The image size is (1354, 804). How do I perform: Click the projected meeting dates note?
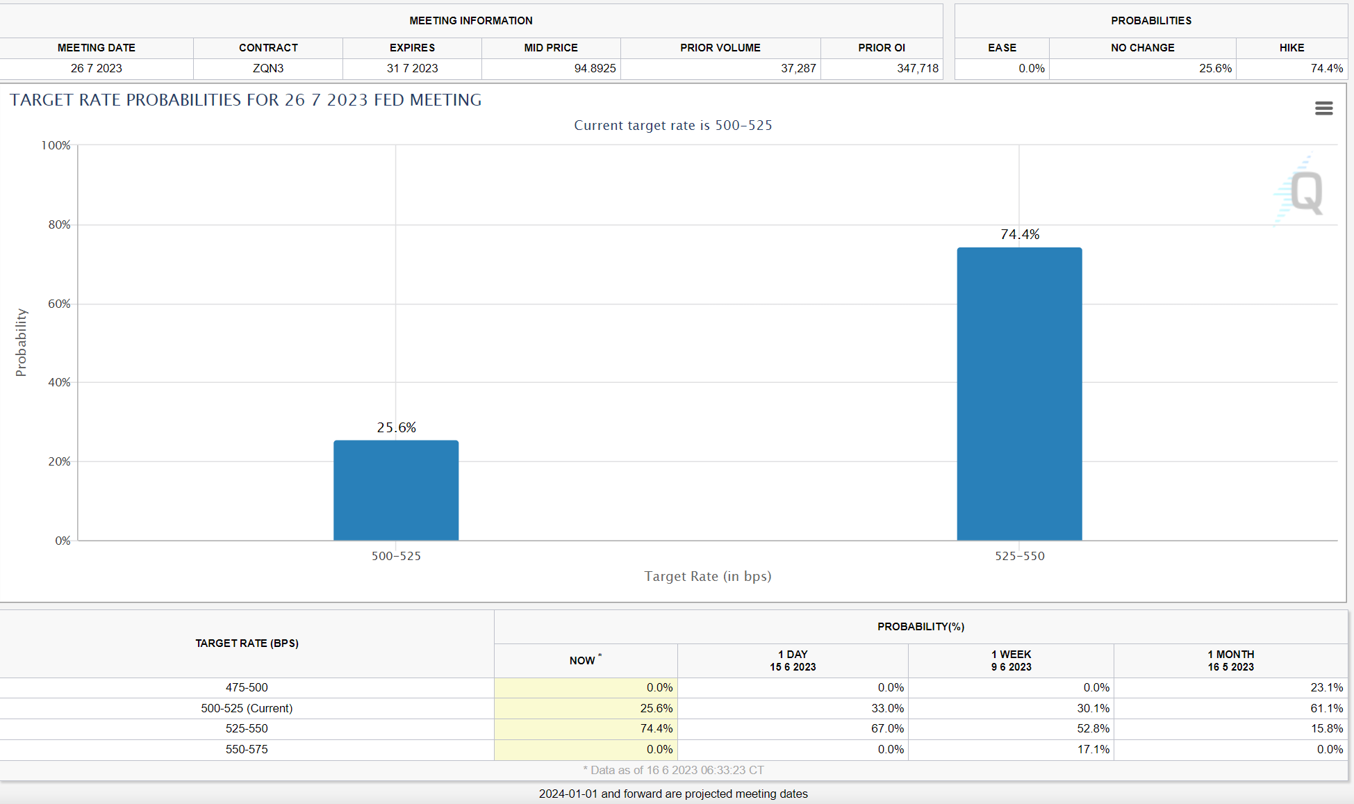click(x=673, y=794)
